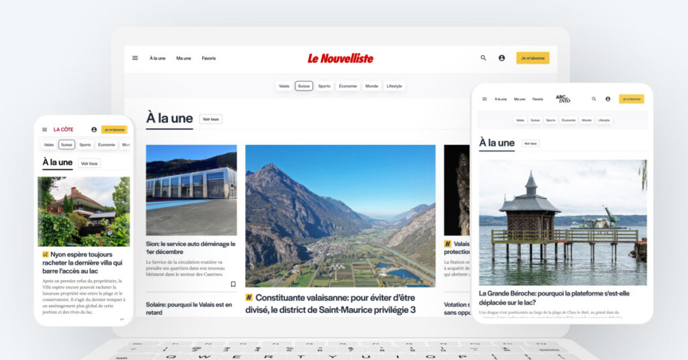
Task: Click the 'À la une' heading on La Côte phone
Action: click(x=58, y=163)
